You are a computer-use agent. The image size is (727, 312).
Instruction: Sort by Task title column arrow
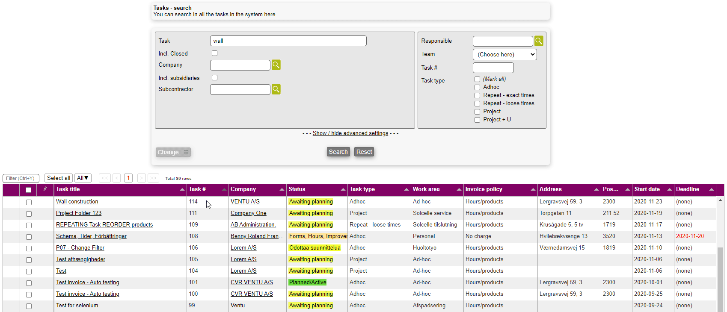(x=182, y=190)
